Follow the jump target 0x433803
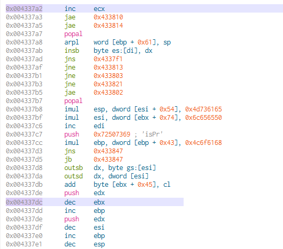The image size is (283, 249). [108, 76]
